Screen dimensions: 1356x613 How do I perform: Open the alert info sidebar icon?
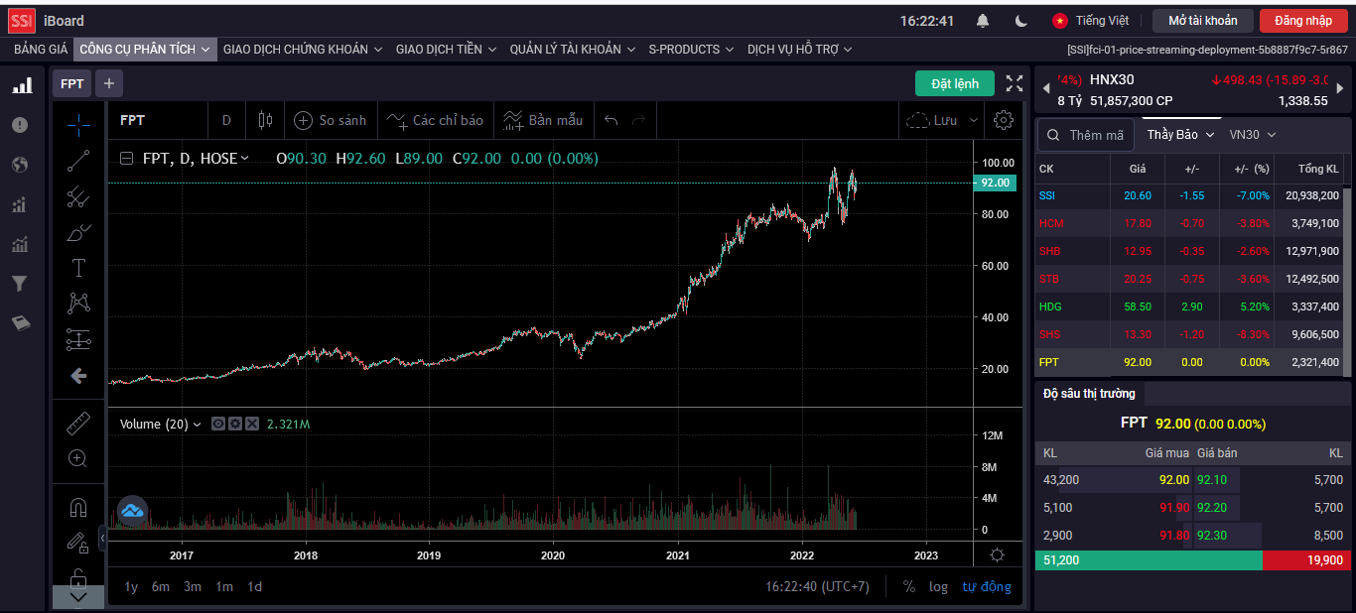20,125
